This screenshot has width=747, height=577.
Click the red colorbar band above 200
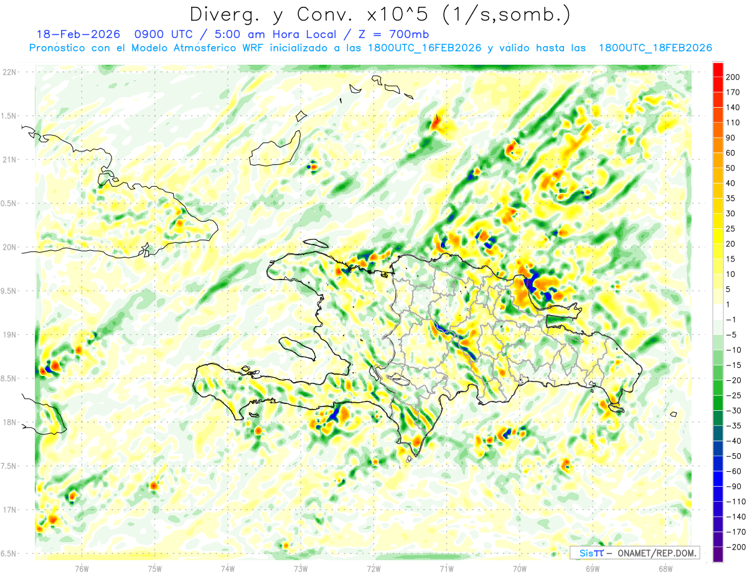coord(718,69)
